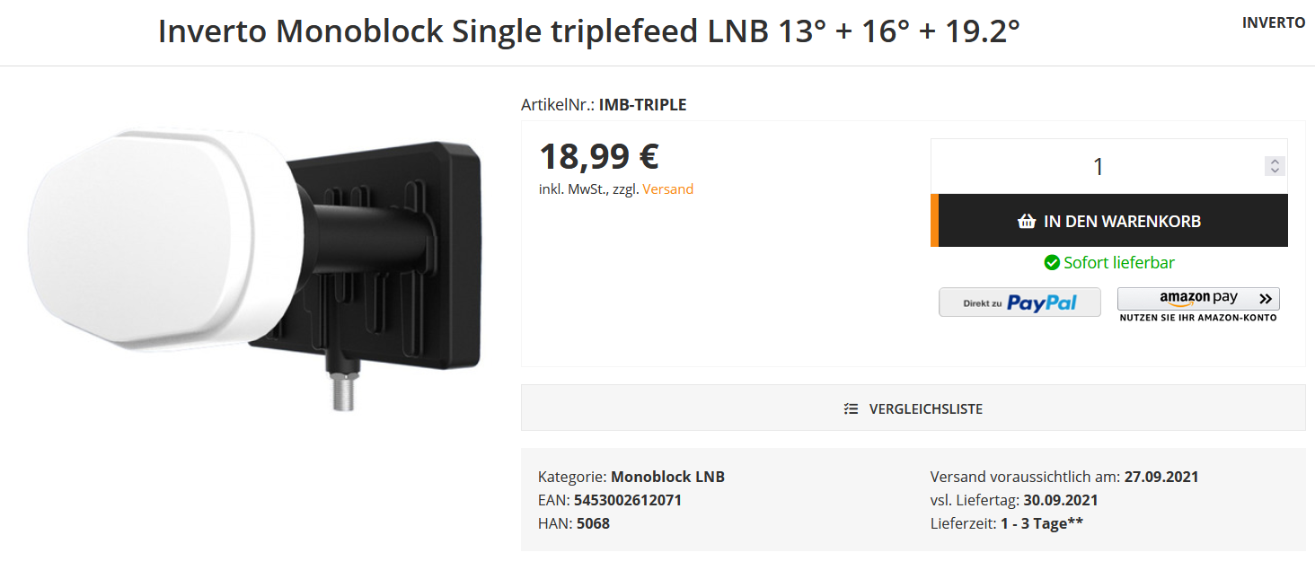1315x570 pixels.
Task: Select the EAN number 5453002612071
Action: click(x=627, y=500)
